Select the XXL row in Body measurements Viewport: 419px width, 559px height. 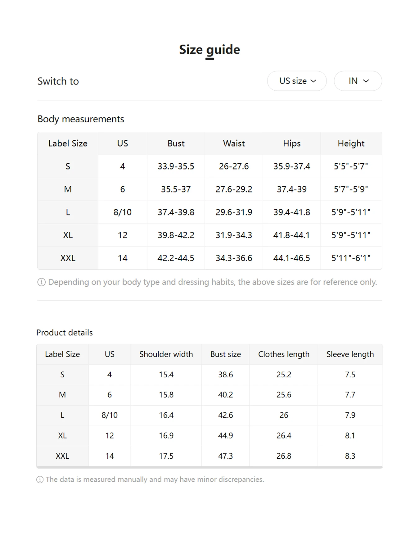point(68,258)
